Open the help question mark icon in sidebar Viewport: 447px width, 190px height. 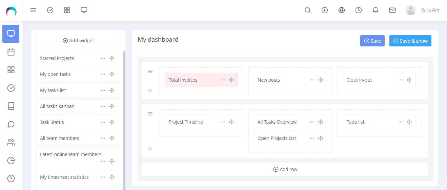click(11, 178)
